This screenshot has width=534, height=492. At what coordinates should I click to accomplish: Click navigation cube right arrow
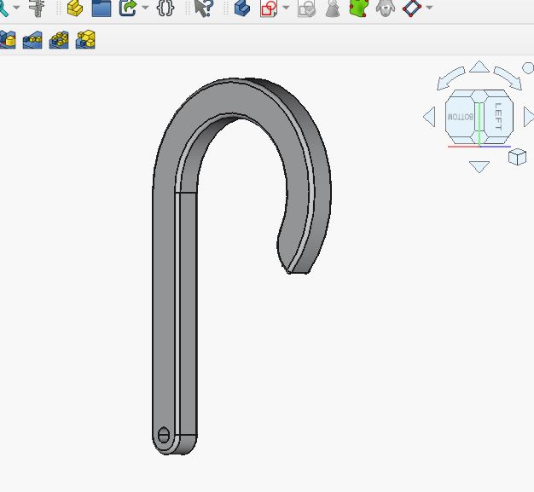(529, 117)
